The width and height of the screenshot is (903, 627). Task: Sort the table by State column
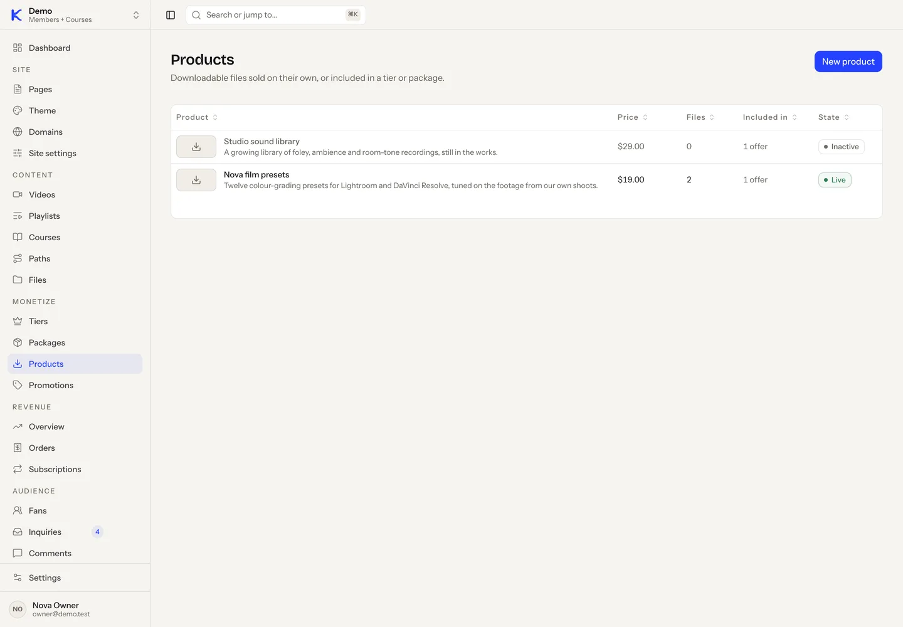pyautogui.click(x=834, y=117)
